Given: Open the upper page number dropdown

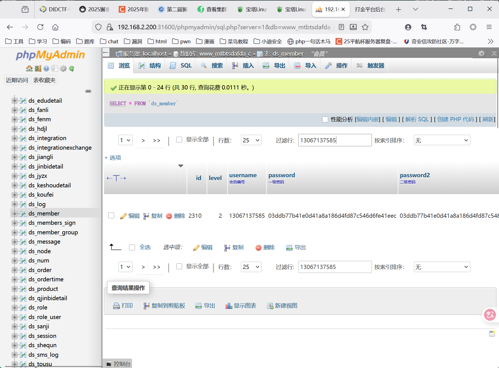Looking at the screenshot, I should 125,140.
